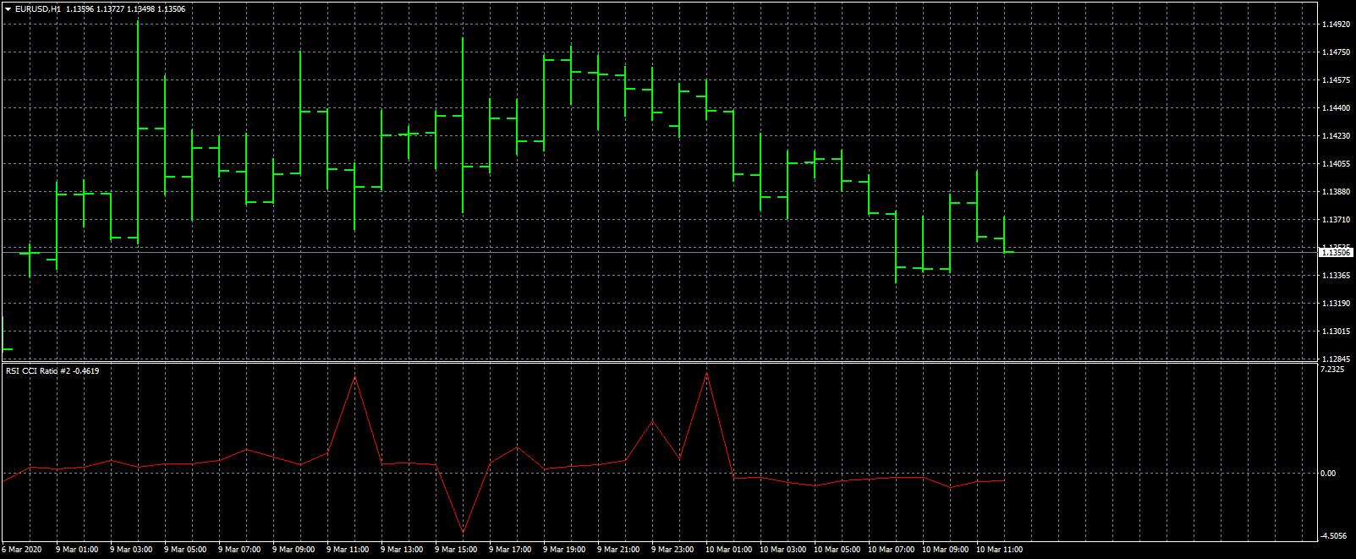This screenshot has height=559, width=1356.
Task: Click the 1.14575 price scale label
Action: [1336, 81]
